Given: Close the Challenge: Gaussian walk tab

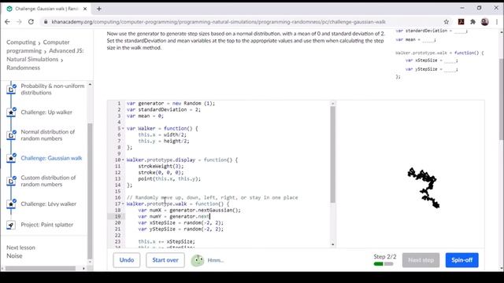Looking at the screenshot, I should click(85, 9).
